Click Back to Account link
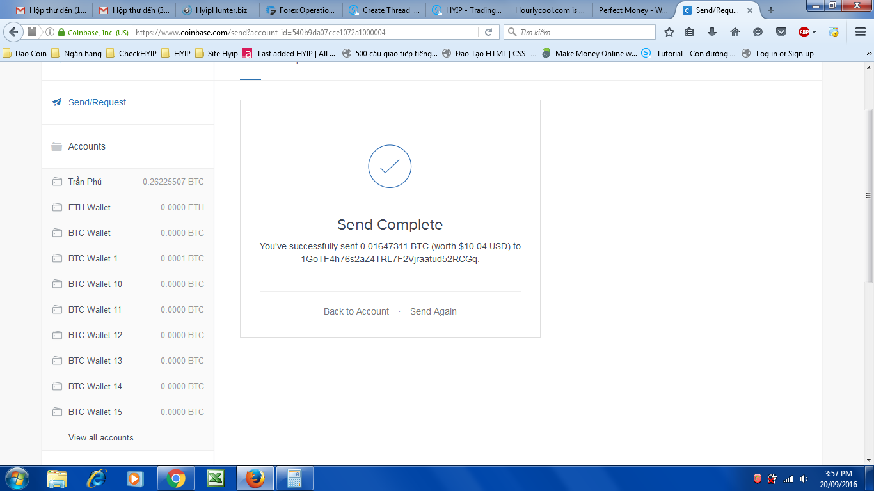Image resolution: width=874 pixels, height=491 pixels. click(x=356, y=311)
